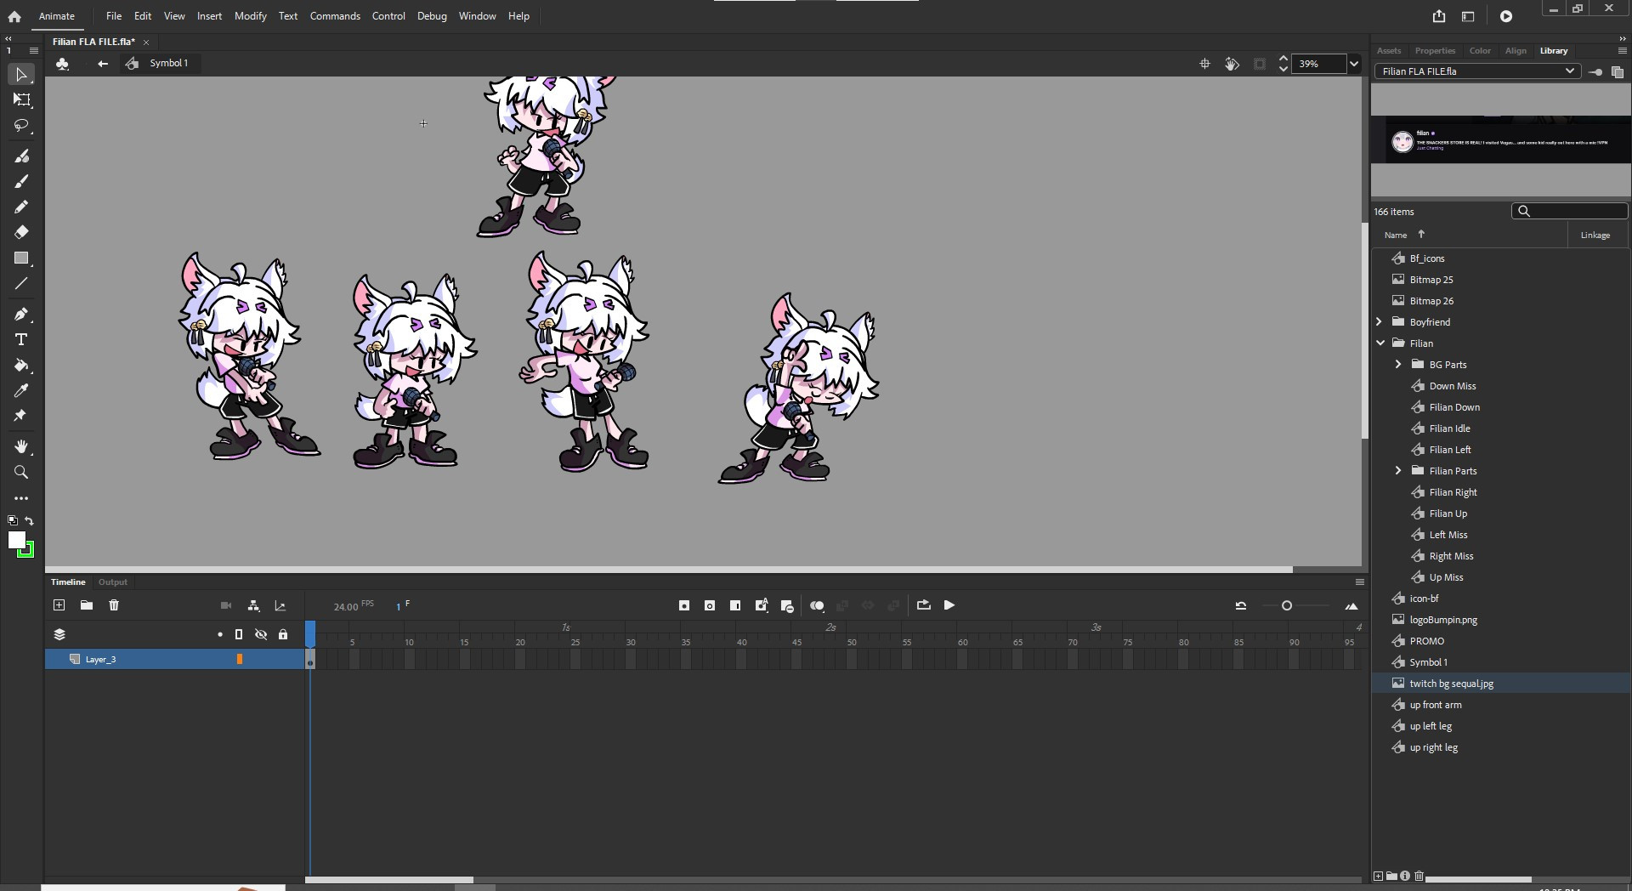This screenshot has height=891, width=1632.
Task: Hide the Layer_3 layer
Action: 261,659
